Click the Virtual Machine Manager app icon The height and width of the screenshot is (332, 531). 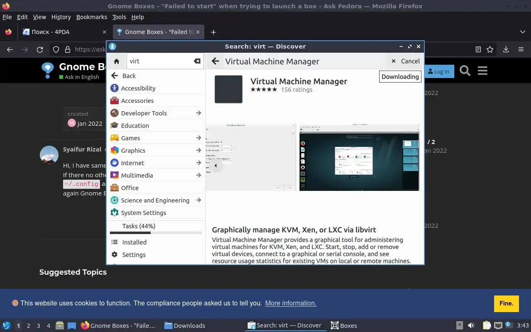click(x=229, y=89)
